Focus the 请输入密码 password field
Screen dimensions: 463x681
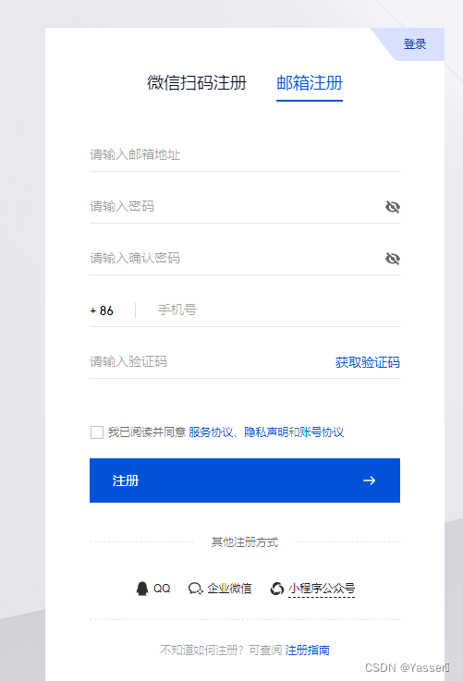coord(236,206)
